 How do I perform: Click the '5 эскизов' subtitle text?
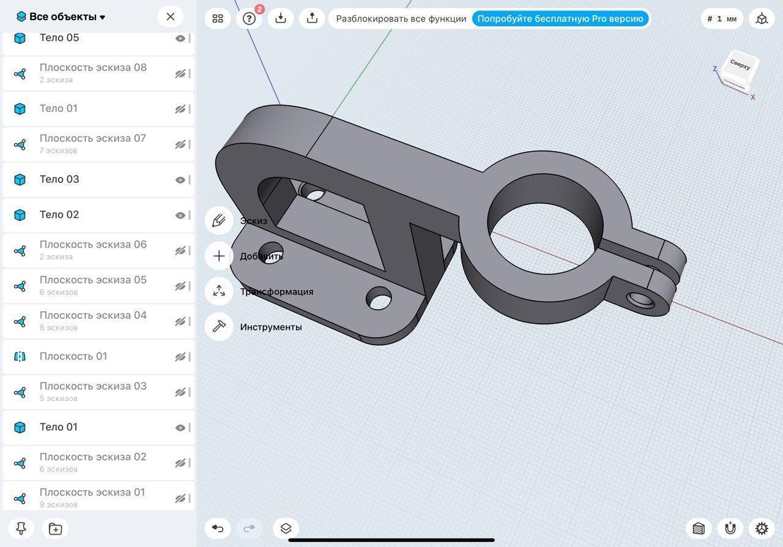click(59, 398)
